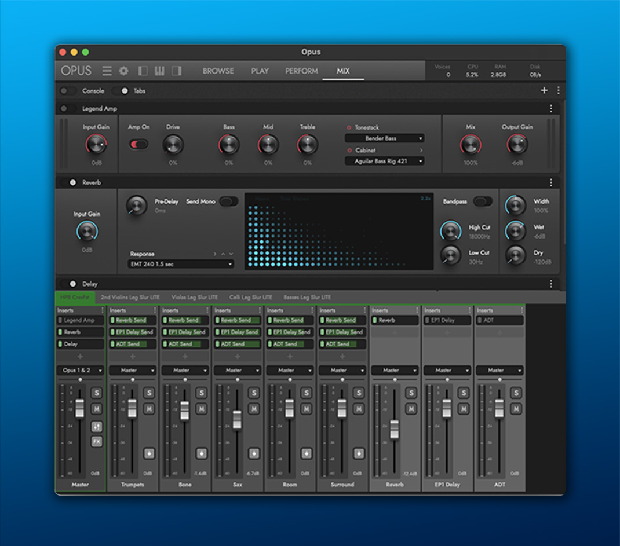
Task: Mute the Master channel
Action: click(x=97, y=409)
